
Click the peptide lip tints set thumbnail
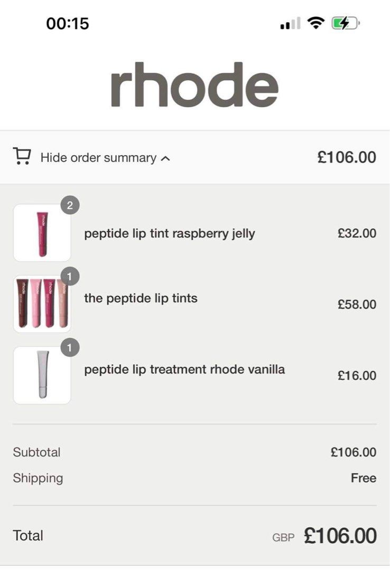[42, 303]
